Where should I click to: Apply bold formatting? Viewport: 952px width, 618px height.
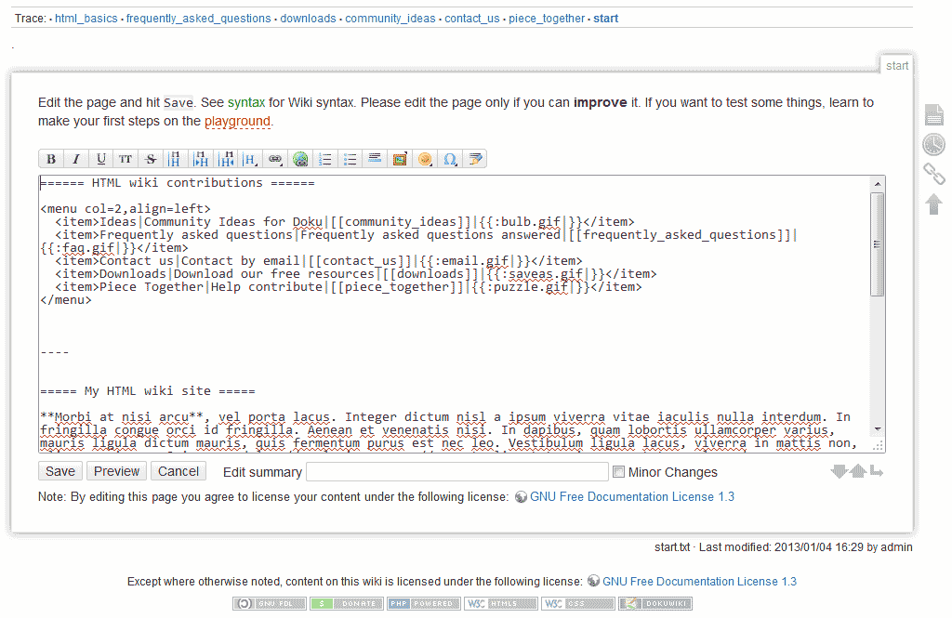[51, 159]
